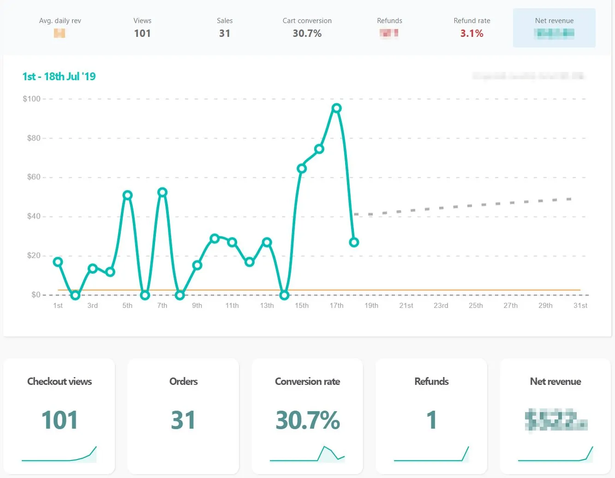Open the Refunds card showing 1
This screenshot has height=478, width=615.
click(431, 416)
